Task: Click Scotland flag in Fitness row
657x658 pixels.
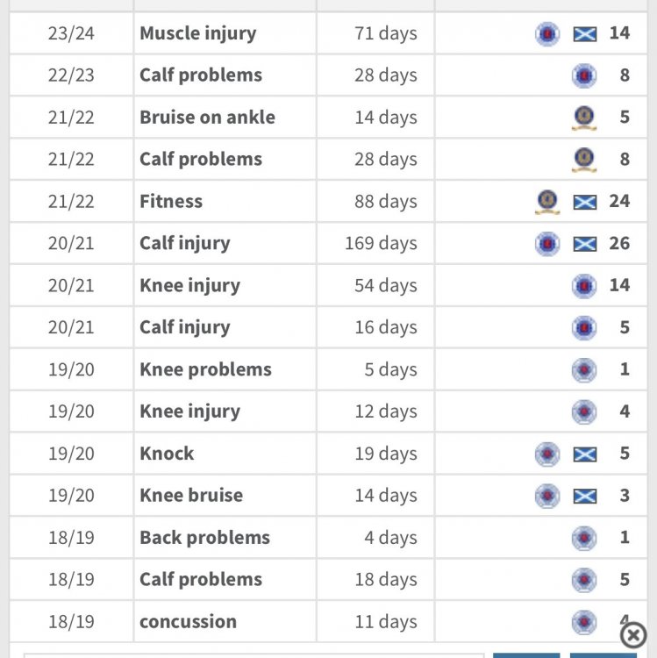Action: click(585, 202)
